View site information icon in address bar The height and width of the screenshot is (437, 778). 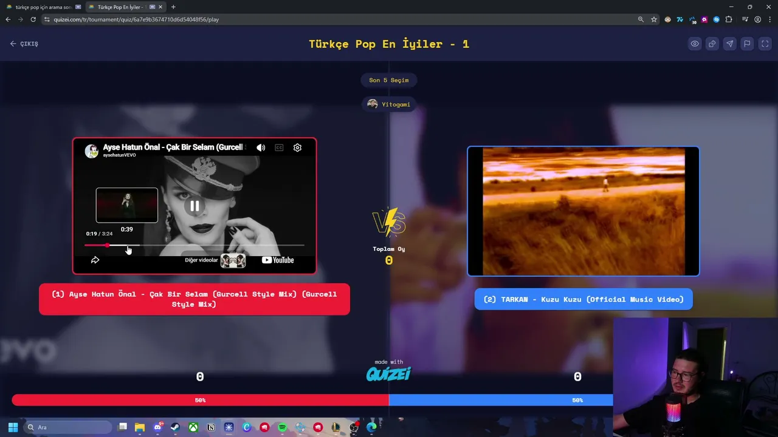tap(47, 19)
